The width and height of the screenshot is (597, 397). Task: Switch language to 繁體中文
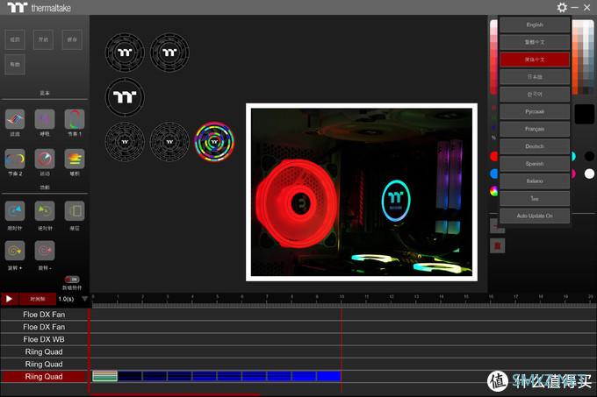535,42
